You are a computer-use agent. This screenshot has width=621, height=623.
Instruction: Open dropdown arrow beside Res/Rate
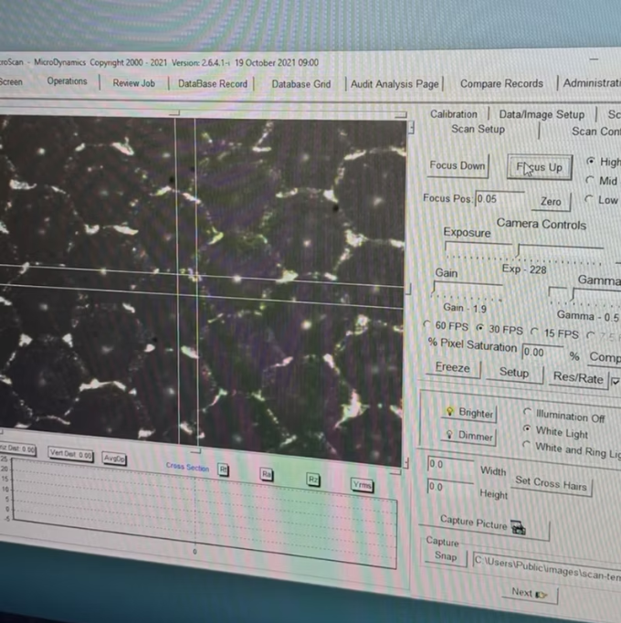tap(615, 380)
